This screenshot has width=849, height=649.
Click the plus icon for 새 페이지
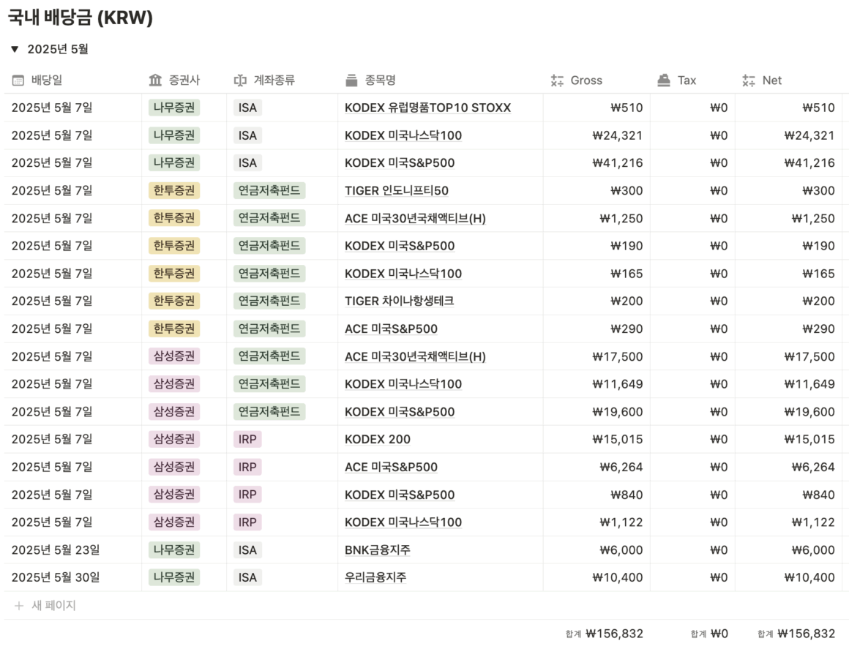[19, 606]
